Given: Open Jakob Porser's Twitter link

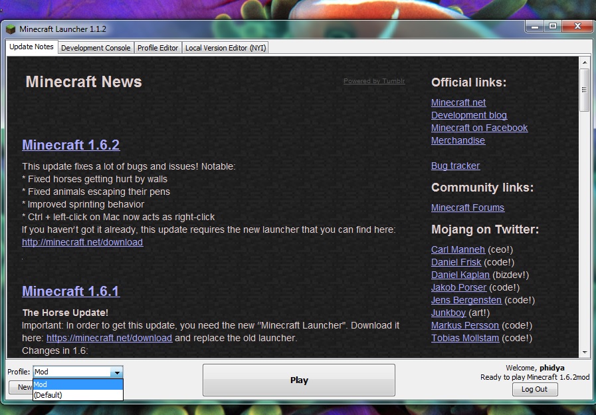Looking at the screenshot, I should (x=458, y=287).
